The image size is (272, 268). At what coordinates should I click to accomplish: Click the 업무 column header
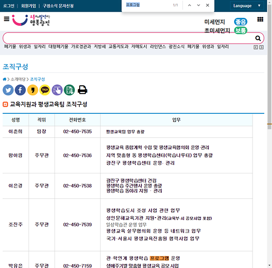click(x=176, y=120)
